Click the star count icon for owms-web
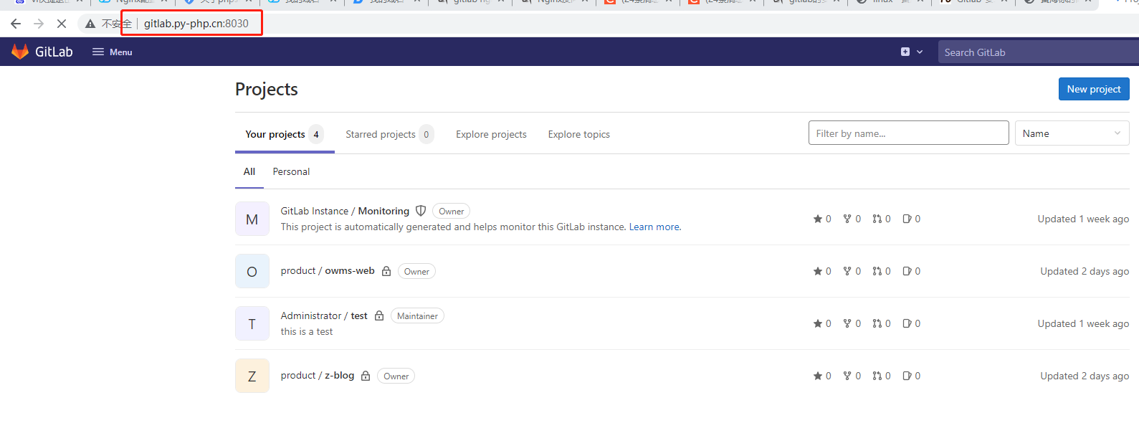Viewport: 1139px width, 446px height. [x=818, y=271]
